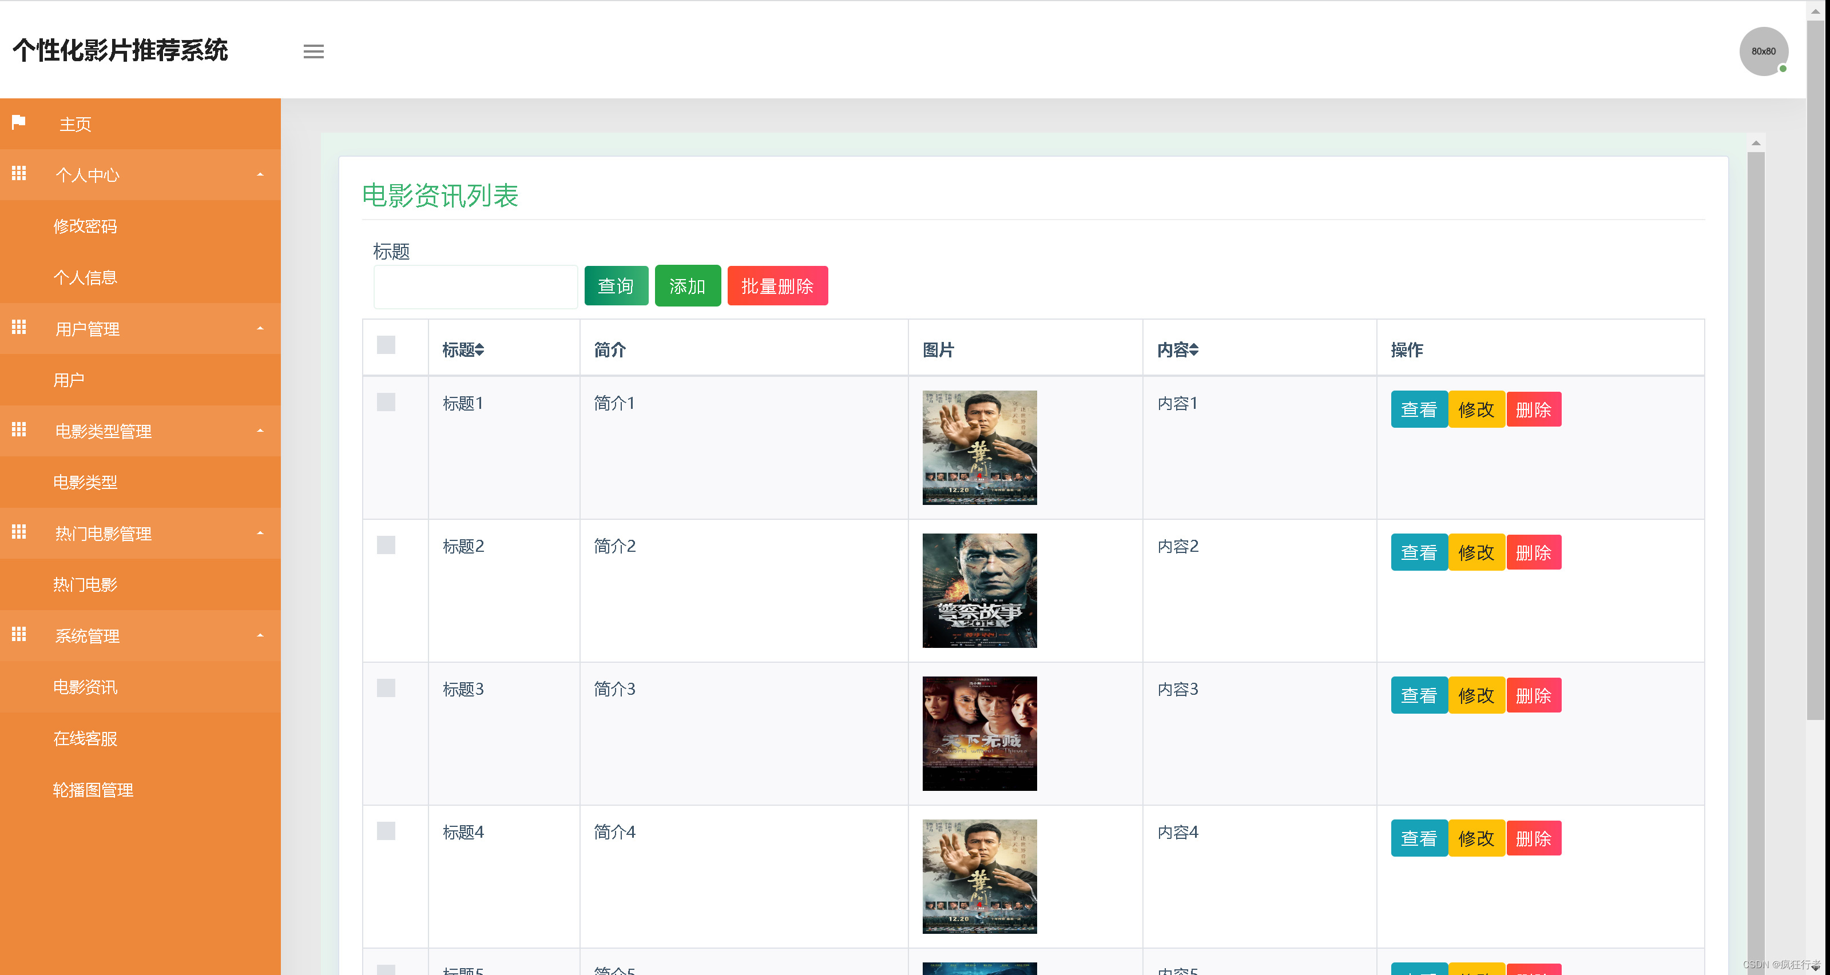Click the grid icon beside 系统管理
Viewport: 1830px width, 975px height.
pyautogui.click(x=19, y=634)
